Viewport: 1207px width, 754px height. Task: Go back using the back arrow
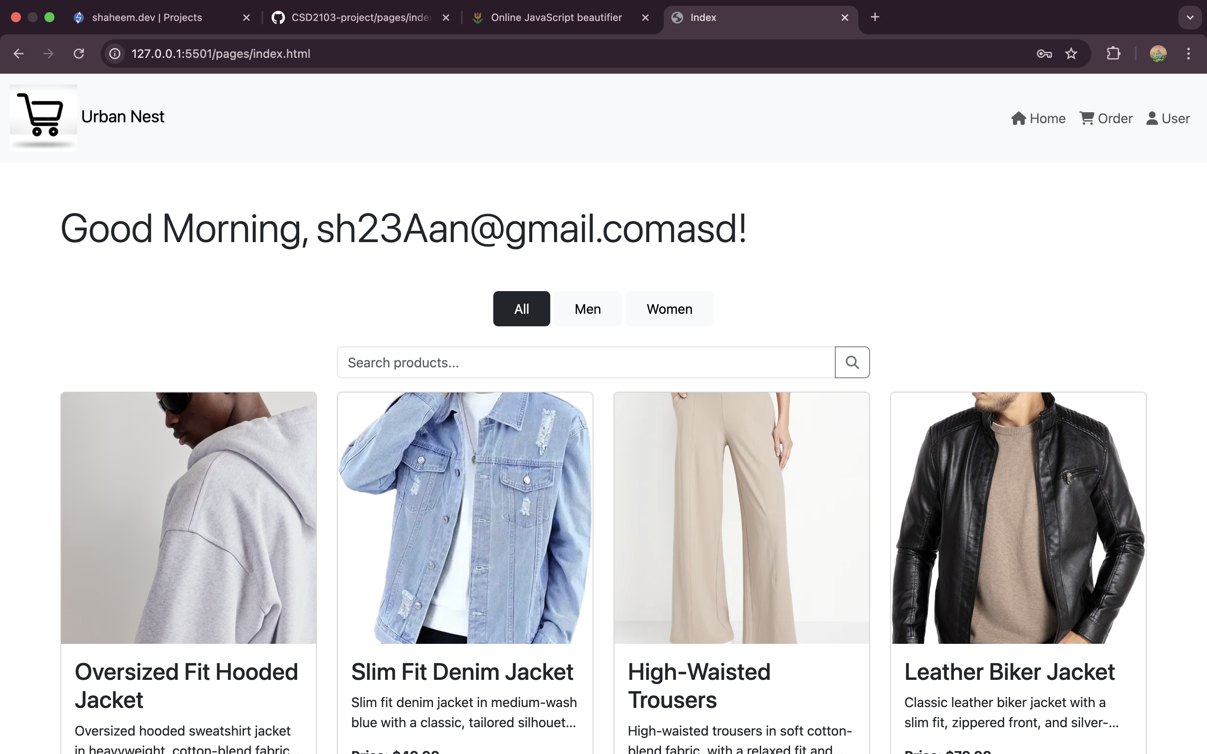[x=18, y=53]
